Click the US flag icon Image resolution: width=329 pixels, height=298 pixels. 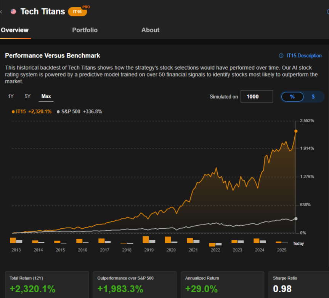coord(13,11)
